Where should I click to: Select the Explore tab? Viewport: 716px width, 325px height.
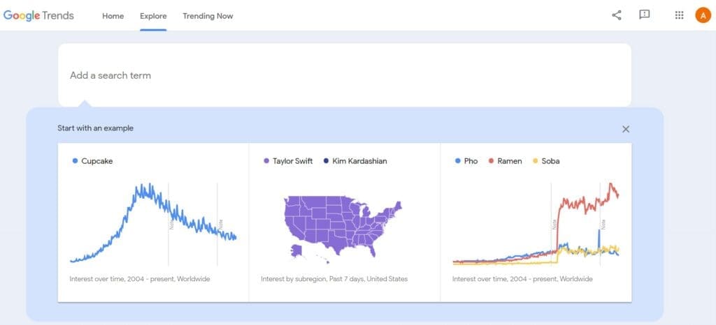[153, 16]
